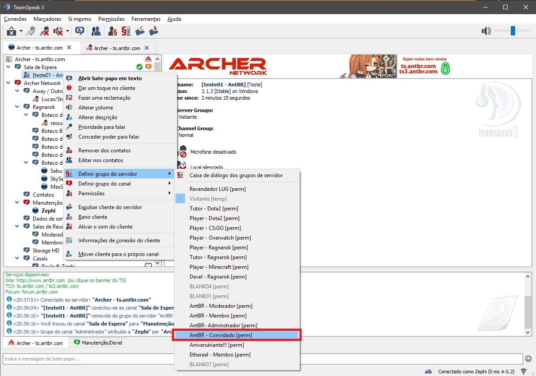The image size is (536, 376).
Task: Open the Ferramentas menu
Action: pos(146,19)
